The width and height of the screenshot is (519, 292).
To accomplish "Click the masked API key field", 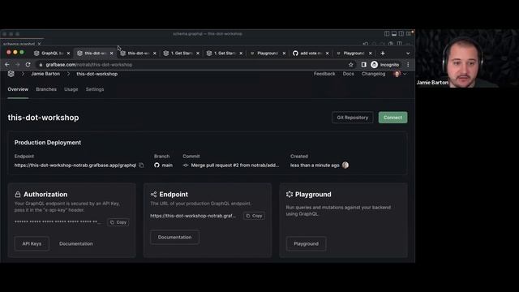I will (58, 222).
